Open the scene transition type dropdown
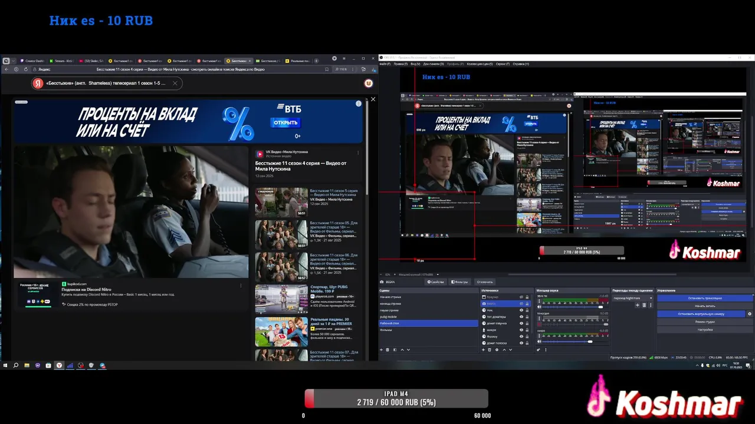Screen dimensions: 755x424 pos(633,298)
